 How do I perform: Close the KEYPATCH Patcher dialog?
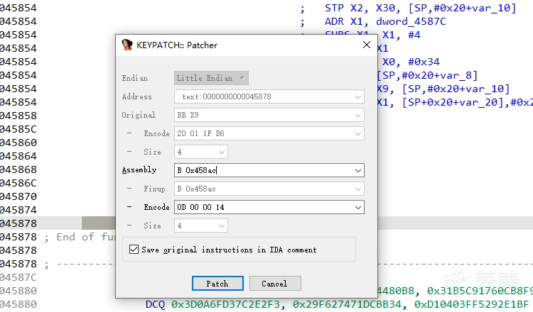tap(367, 45)
